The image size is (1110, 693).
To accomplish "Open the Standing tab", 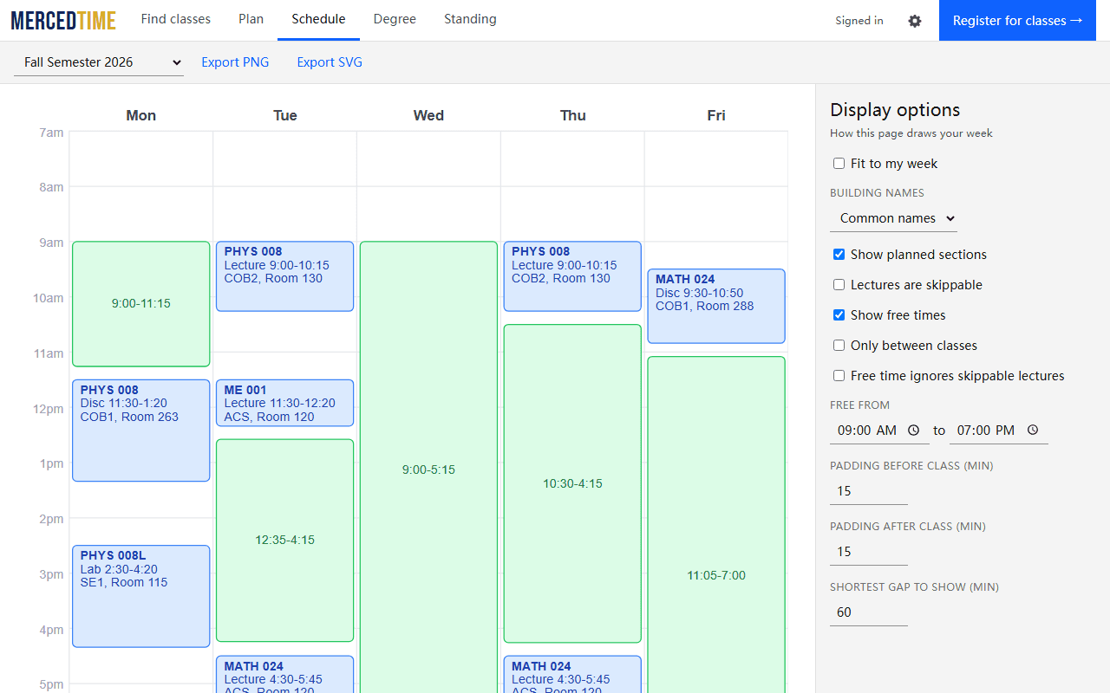I will [470, 20].
